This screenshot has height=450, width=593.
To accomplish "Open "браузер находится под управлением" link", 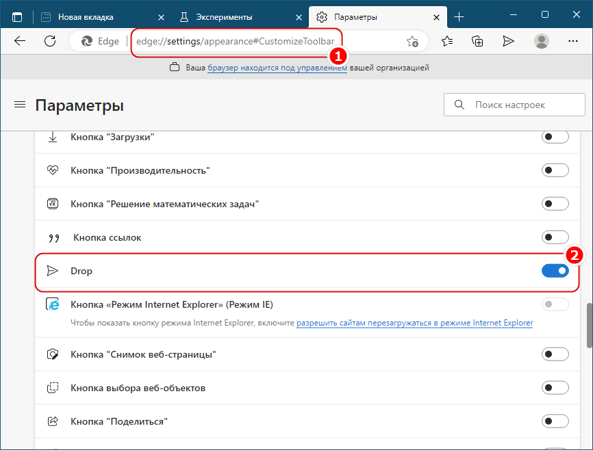I will pos(277,68).
